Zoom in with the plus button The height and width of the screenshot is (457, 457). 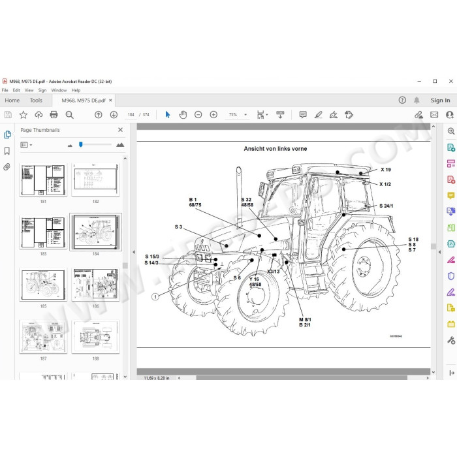[213, 115]
